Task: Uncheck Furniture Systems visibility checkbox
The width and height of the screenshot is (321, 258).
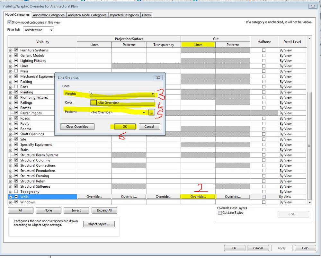Action: coord(16,50)
